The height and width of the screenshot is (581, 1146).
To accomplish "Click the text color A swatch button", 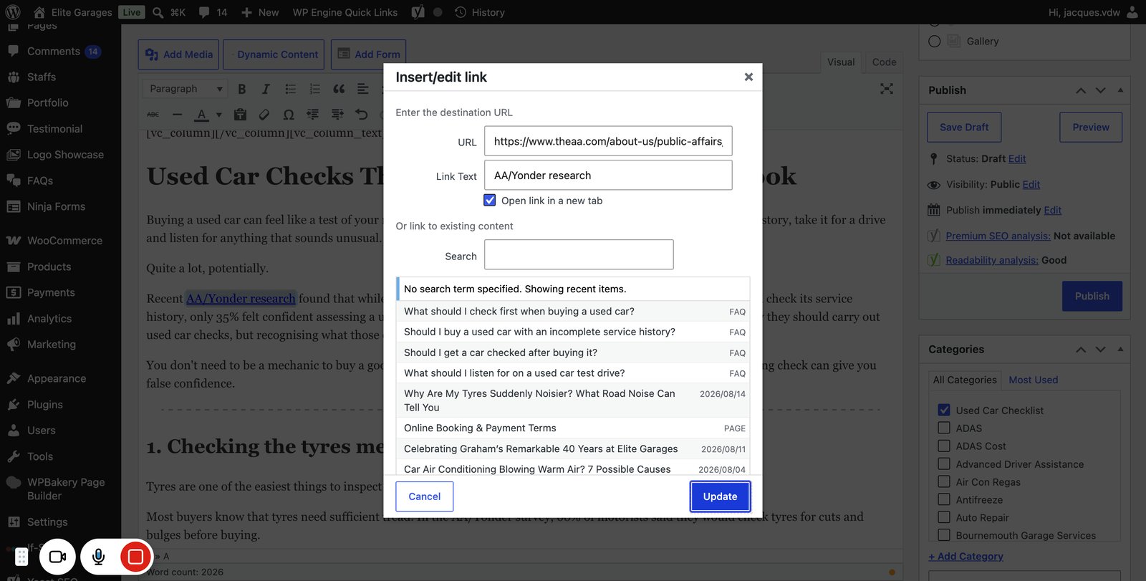I will pos(202,115).
